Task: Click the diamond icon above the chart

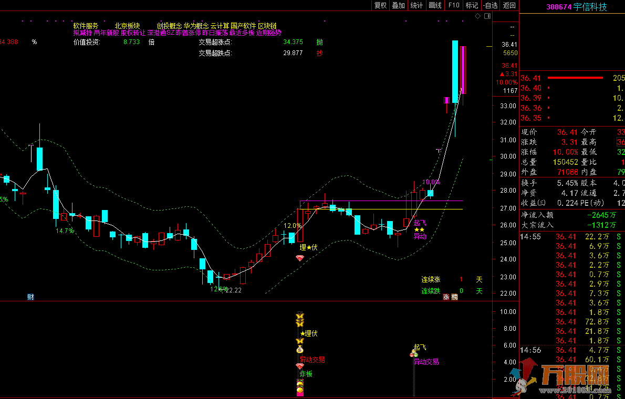Action: coord(477,16)
